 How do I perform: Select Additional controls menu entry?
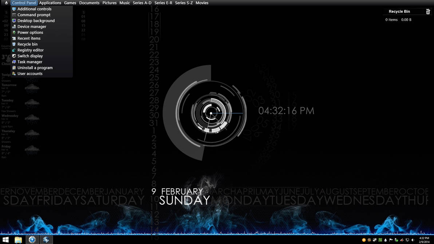42,9
